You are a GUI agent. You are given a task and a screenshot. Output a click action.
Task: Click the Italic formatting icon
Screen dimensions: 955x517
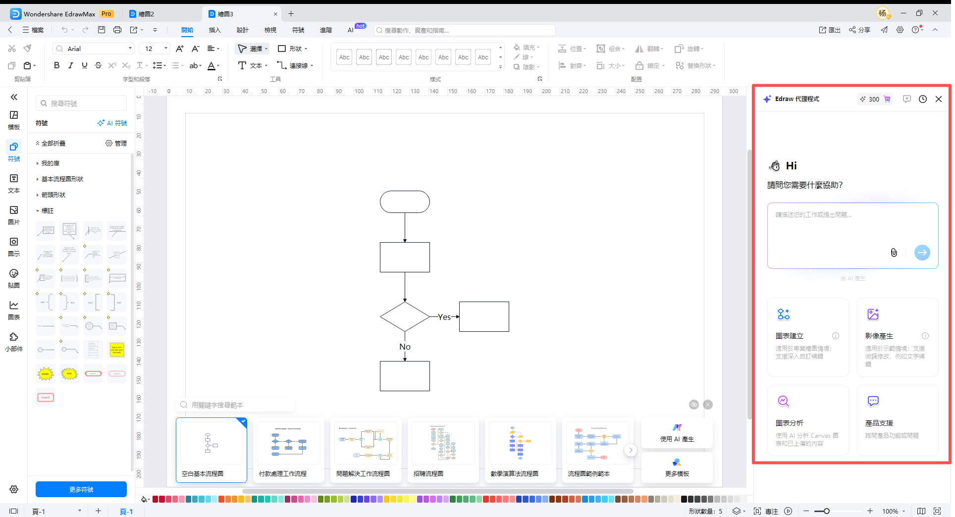(x=71, y=65)
